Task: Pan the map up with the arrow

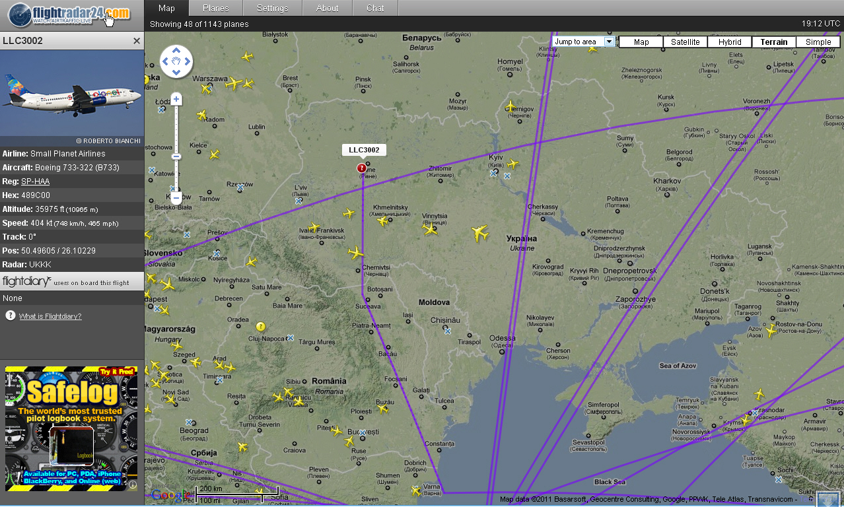Action: (x=176, y=51)
